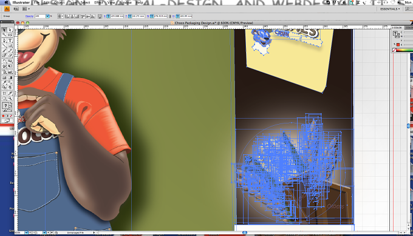Click the search field beside Essentials

point(409,9)
